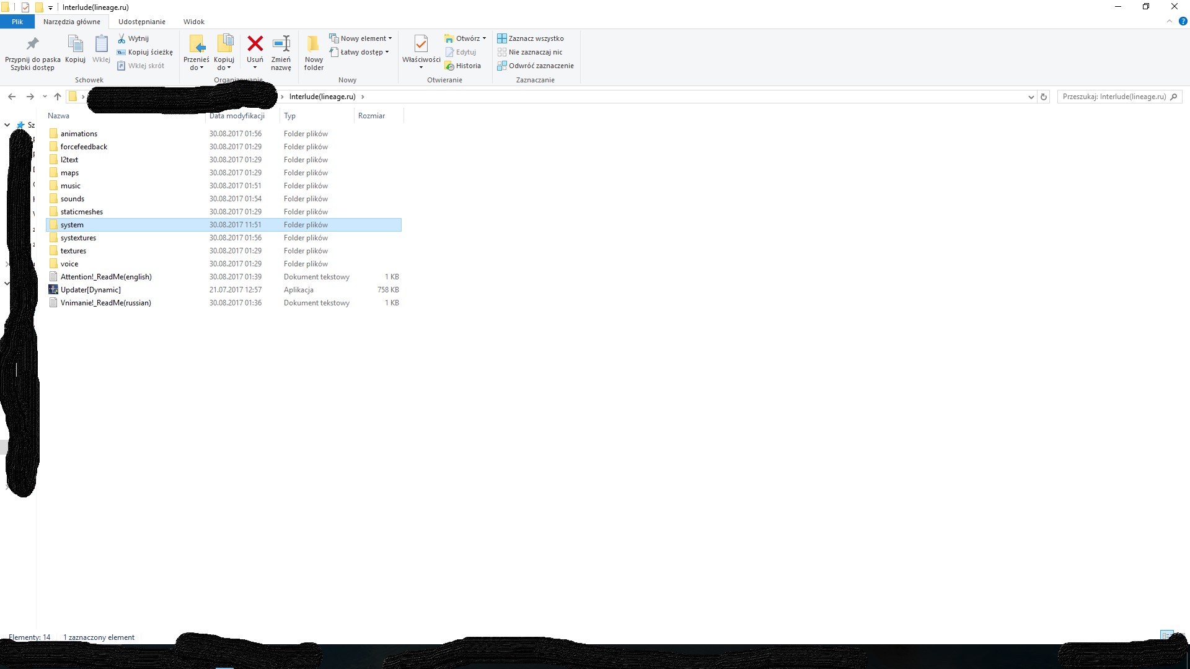
Task: Click the Usuń (delete) red X icon
Action: pos(255,44)
